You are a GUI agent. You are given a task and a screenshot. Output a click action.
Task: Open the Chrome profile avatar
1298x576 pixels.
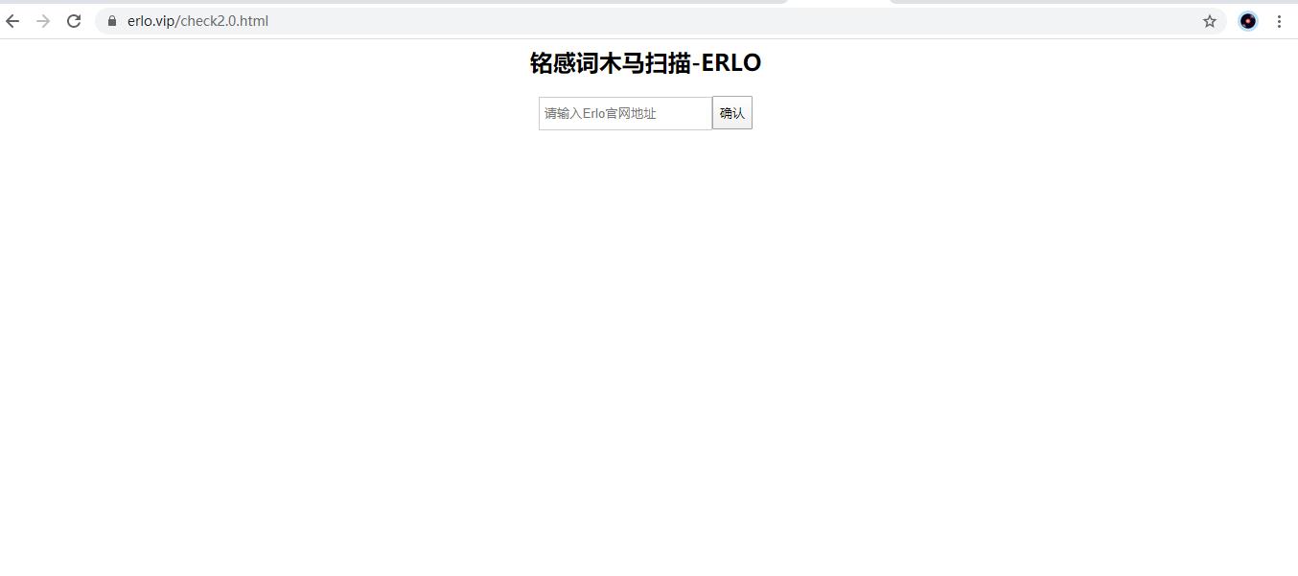pyautogui.click(x=1248, y=21)
